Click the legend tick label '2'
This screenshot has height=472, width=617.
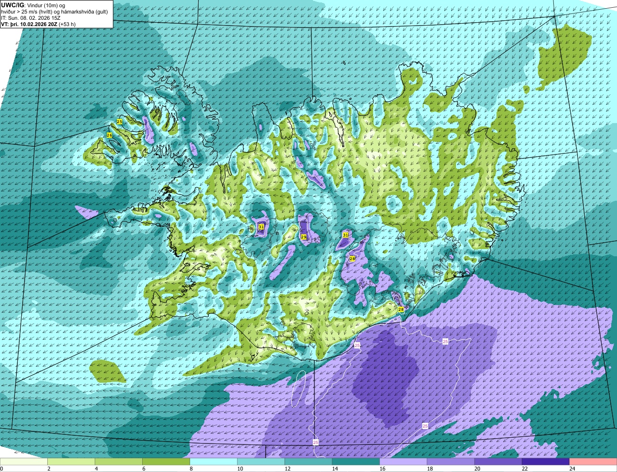coord(49,469)
